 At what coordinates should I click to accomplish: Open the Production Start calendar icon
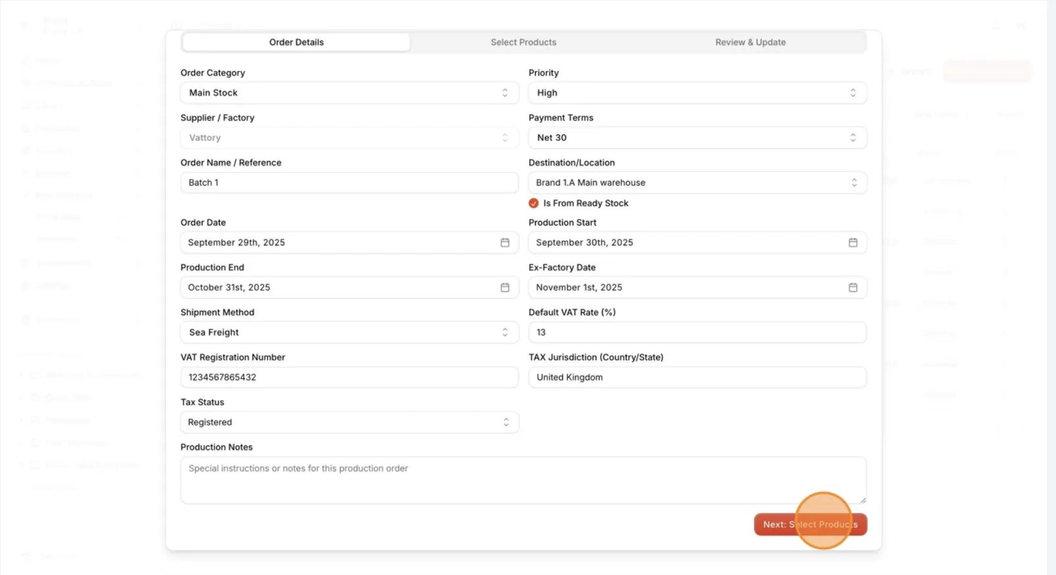coord(853,243)
